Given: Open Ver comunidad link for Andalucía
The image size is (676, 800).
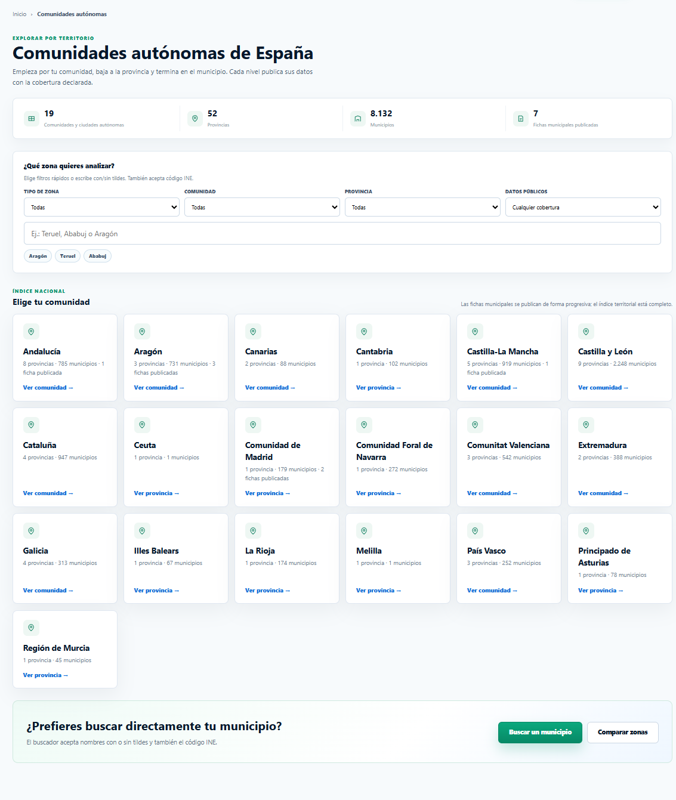Looking at the screenshot, I should click(48, 388).
